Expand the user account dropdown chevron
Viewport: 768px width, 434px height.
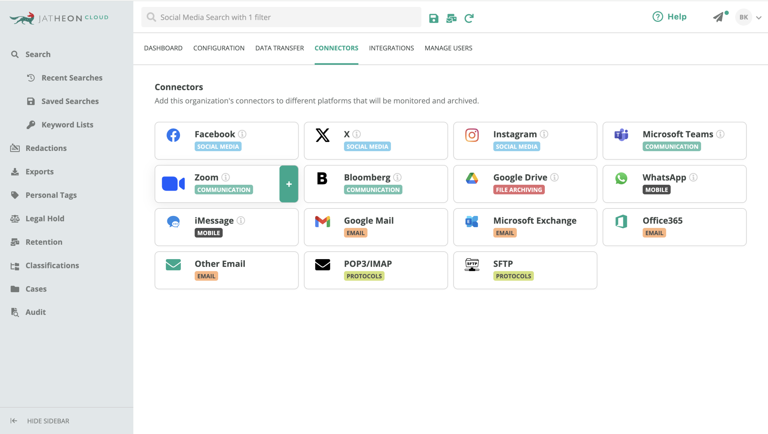click(x=759, y=18)
